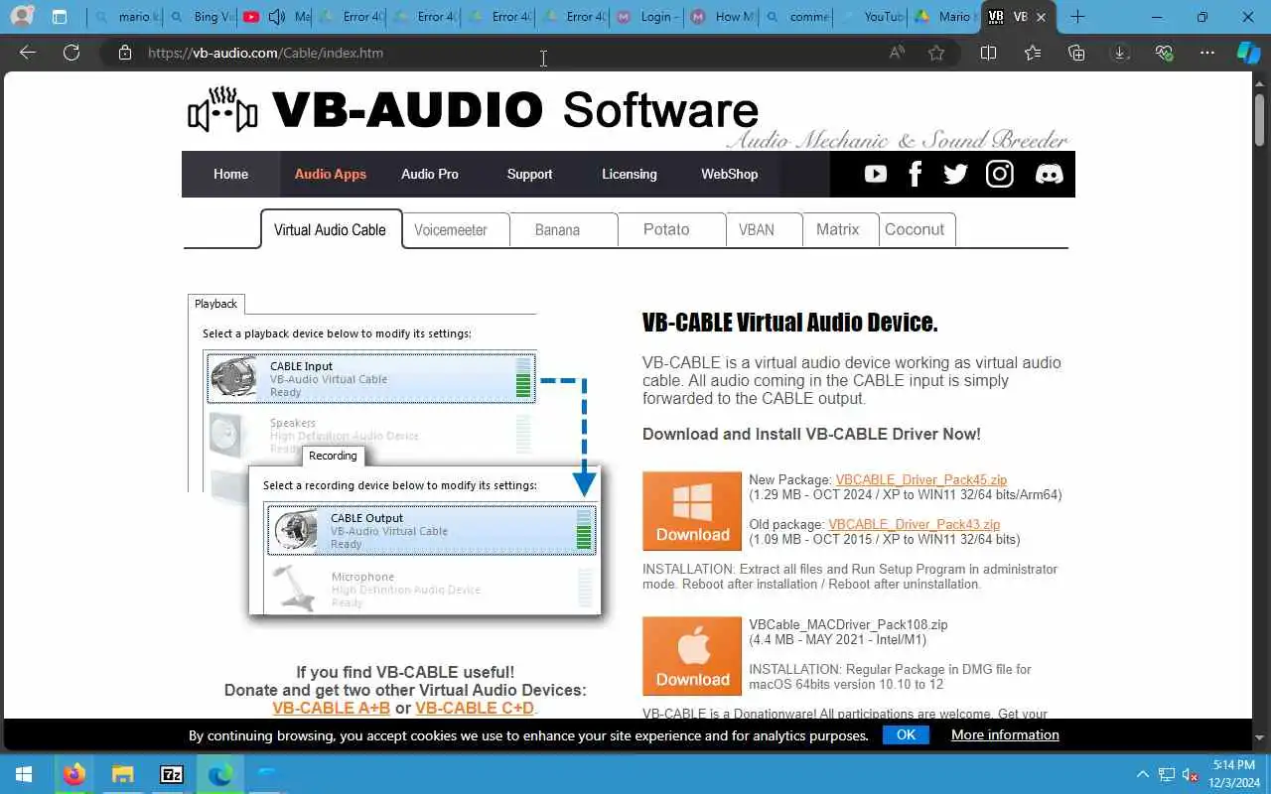Open the Licensing menu item
Viewport: 1271px width, 794px height.
point(630,174)
